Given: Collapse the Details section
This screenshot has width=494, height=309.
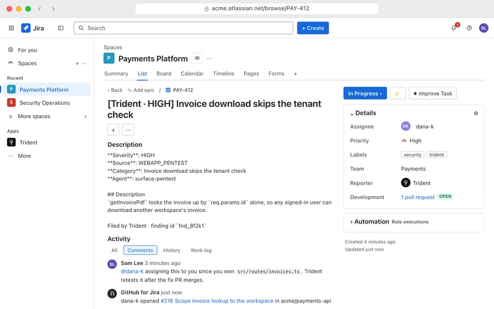Looking at the screenshot, I should click(x=351, y=113).
